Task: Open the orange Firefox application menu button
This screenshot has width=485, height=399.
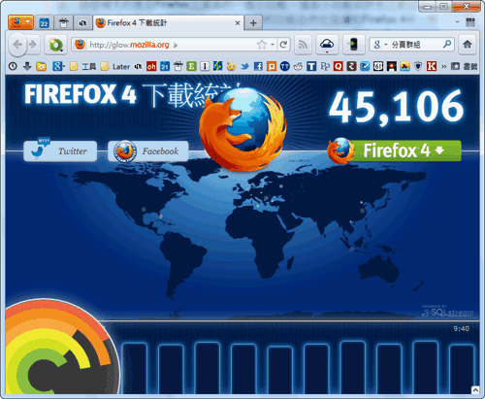Action: coord(20,22)
